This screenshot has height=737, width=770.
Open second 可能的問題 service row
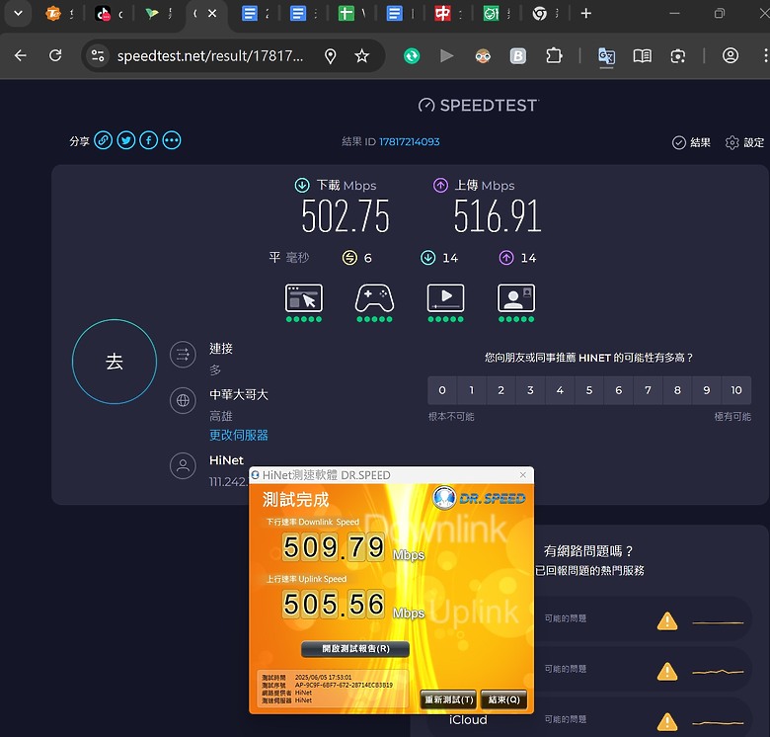tap(644, 669)
